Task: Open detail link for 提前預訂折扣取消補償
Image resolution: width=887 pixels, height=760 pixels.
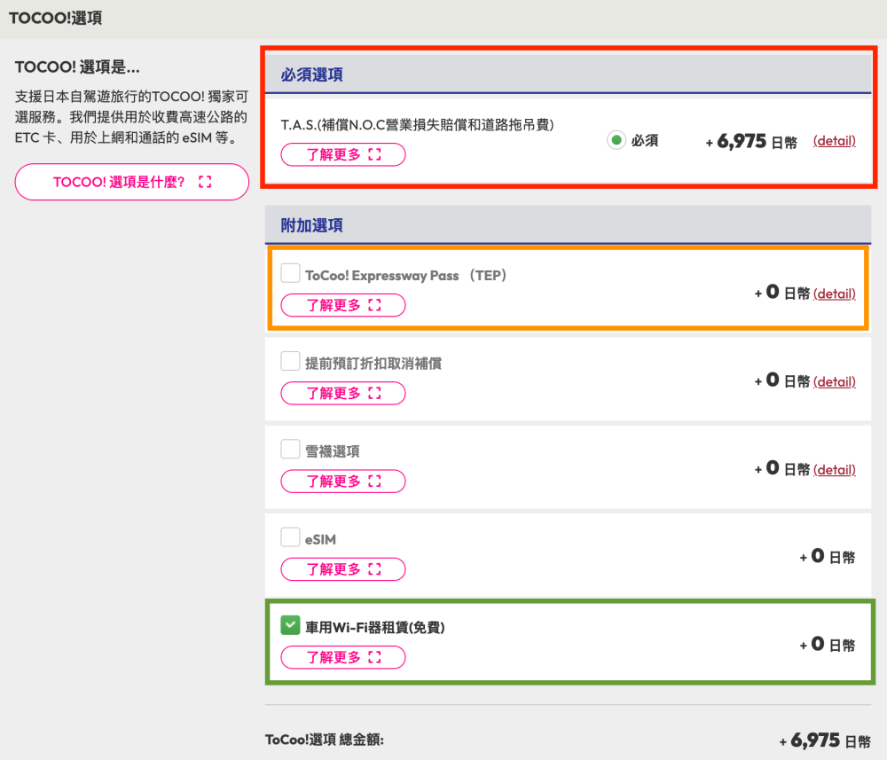Action: tap(835, 381)
